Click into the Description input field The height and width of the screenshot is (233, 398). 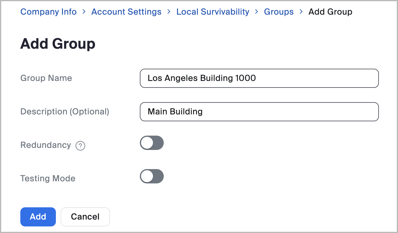point(259,112)
